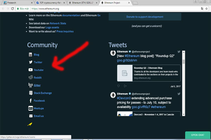Open the Meetups text link

click(39, 108)
